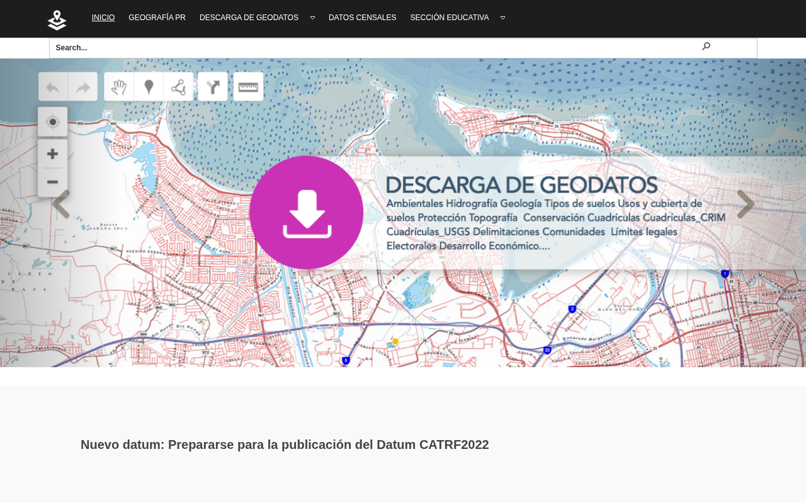This screenshot has width=806, height=503.
Task: Zoom in with the plus button
Action: [x=53, y=154]
